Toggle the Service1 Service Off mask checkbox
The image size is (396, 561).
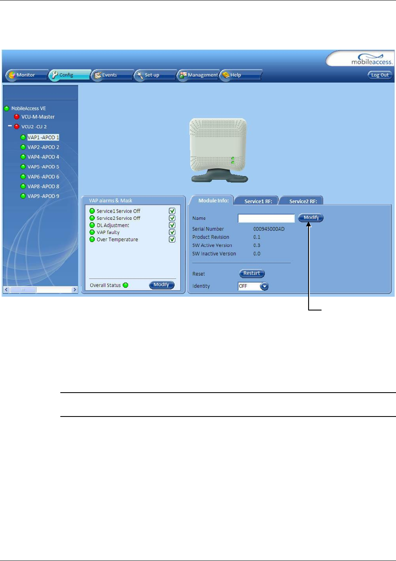click(172, 211)
